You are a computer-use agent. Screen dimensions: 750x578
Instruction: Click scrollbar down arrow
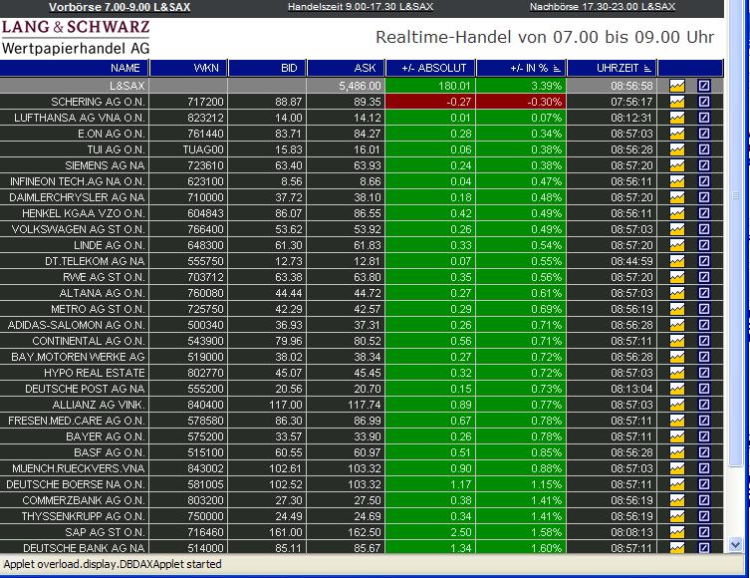click(735, 544)
